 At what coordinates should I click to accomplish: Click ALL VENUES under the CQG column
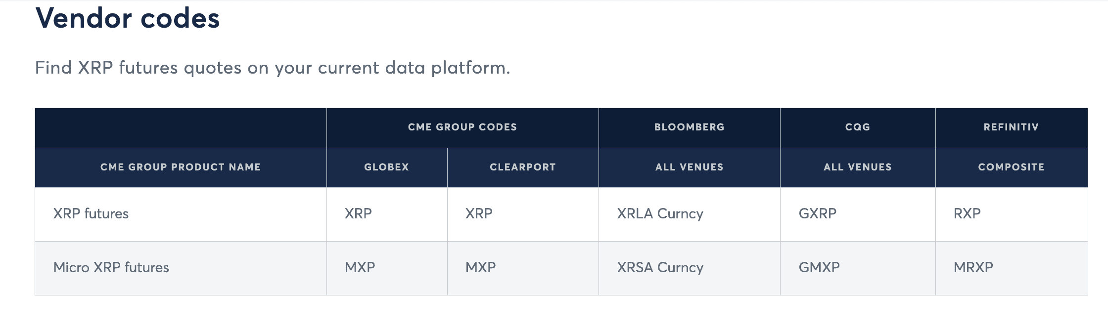(x=857, y=167)
